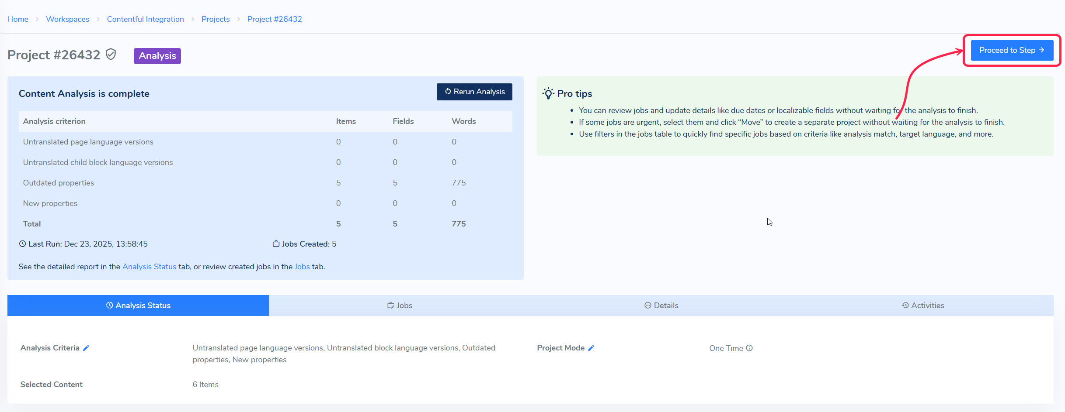Select the Untranslated page language versions row label
1065x412 pixels.
point(88,142)
